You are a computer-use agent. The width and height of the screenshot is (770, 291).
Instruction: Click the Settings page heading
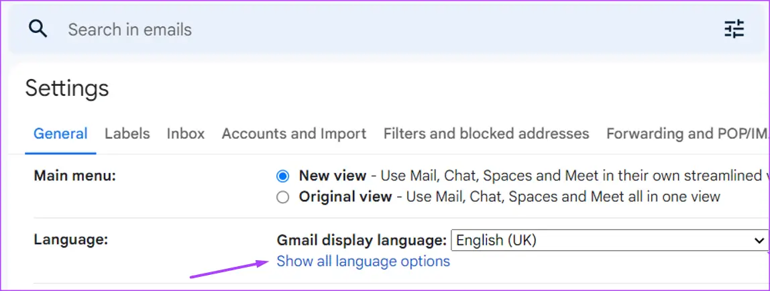pos(67,88)
